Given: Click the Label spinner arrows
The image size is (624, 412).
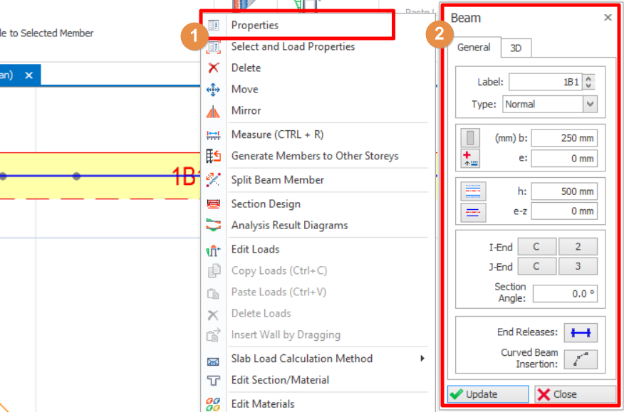Looking at the screenshot, I should point(588,82).
